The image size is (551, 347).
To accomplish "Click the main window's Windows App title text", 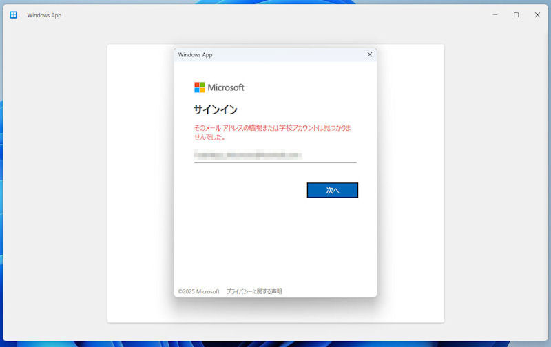I will click(x=44, y=15).
